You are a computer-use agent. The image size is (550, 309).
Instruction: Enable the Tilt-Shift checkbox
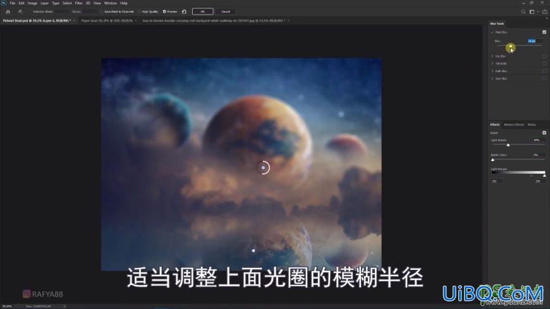(x=544, y=63)
